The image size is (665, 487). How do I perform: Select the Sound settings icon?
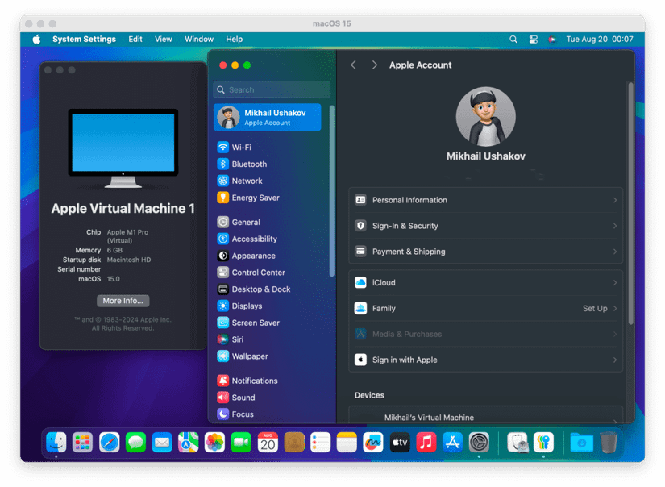(224, 398)
